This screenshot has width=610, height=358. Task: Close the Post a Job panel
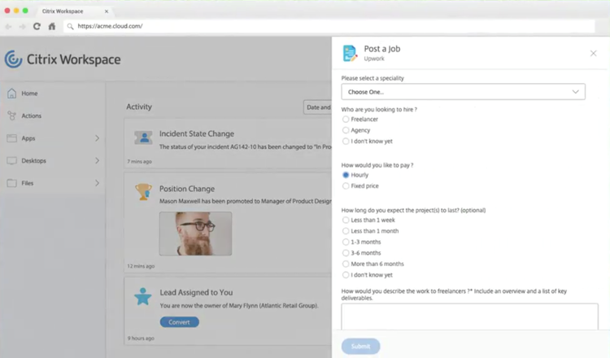coord(593,54)
